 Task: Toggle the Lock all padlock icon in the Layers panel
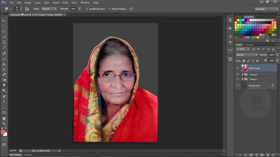point(257,61)
